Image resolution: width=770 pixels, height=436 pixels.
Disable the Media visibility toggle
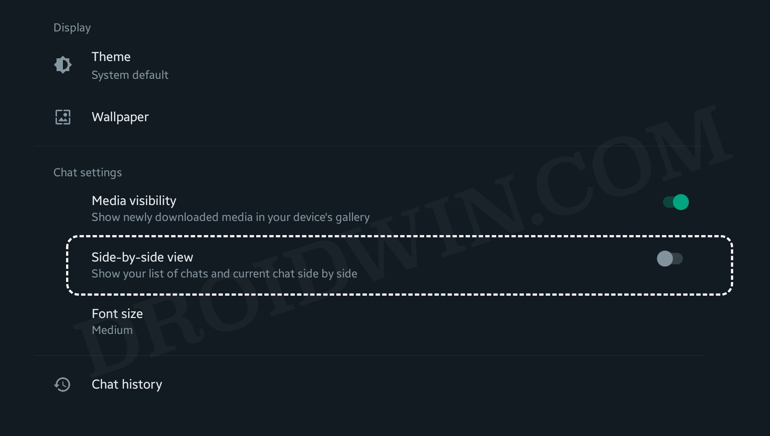(676, 202)
